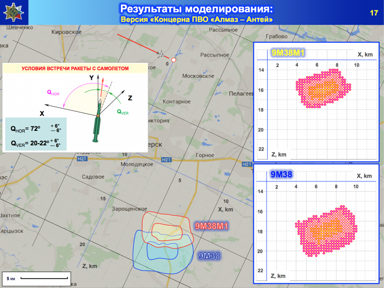Click the map label 'Зарощенское'
Screen dimensions: 384x288
(129, 209)
